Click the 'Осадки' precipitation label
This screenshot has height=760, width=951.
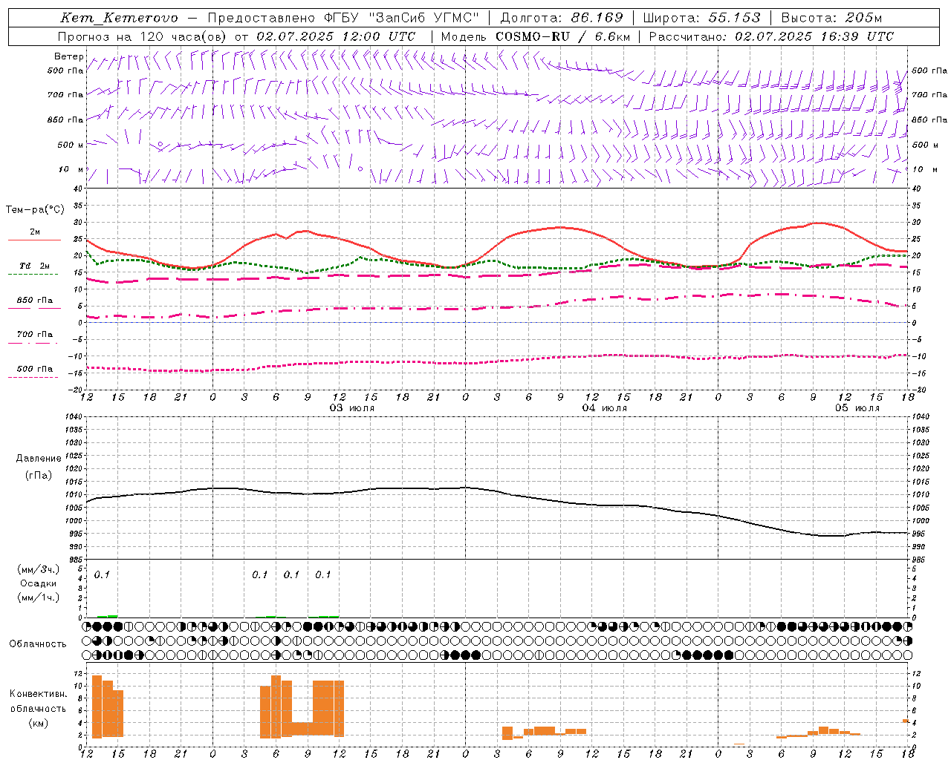tap(39, 583)
